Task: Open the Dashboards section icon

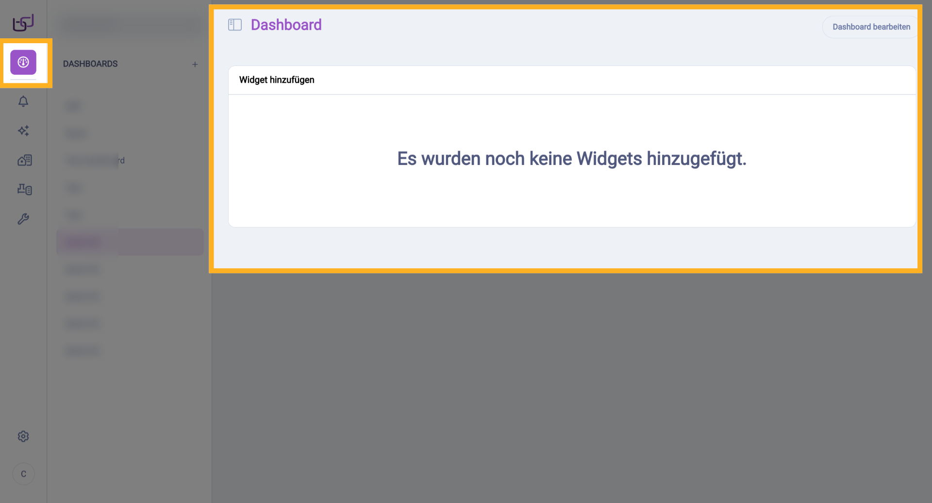Action: [x=23, y=62]
